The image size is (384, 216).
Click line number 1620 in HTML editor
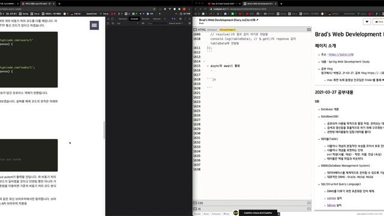coord(197,88)
